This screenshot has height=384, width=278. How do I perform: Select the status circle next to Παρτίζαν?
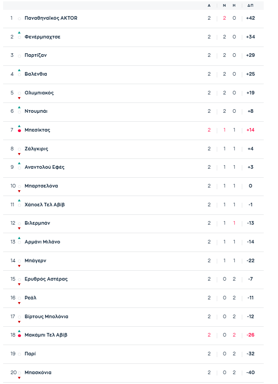[x=19, y=56]
